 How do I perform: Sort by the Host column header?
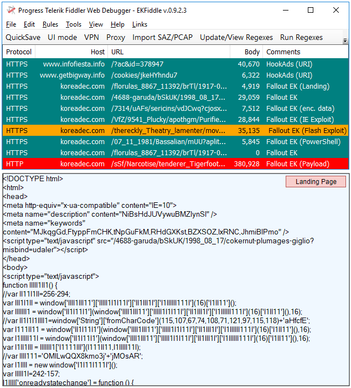[71, 52]
